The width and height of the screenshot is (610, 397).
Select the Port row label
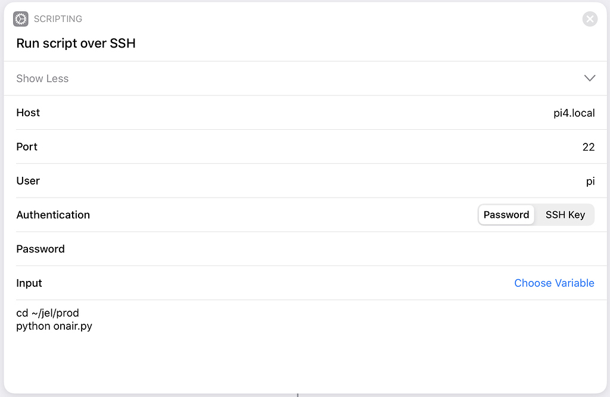click(27, 146)
